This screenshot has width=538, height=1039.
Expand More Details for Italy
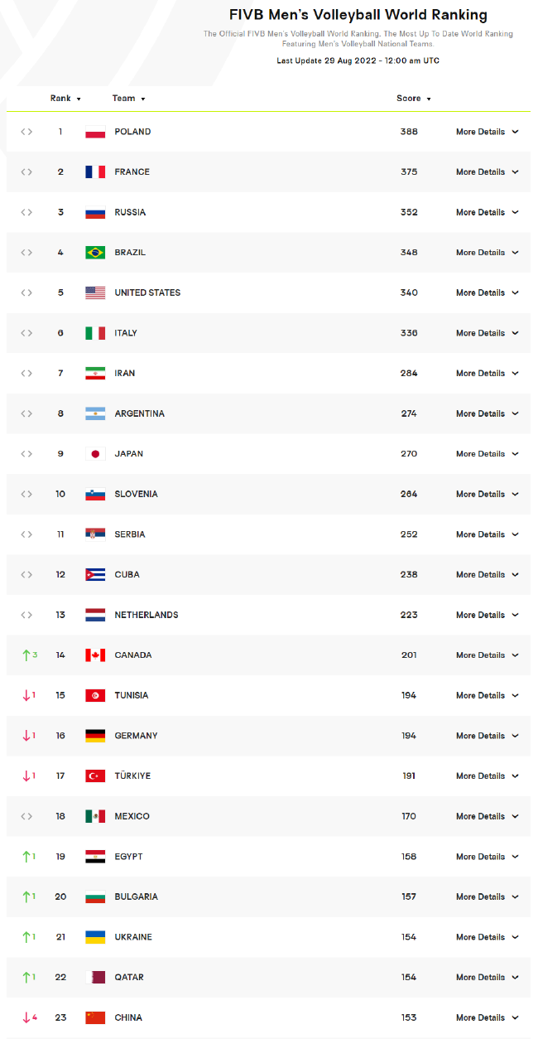tap(488, 333)
